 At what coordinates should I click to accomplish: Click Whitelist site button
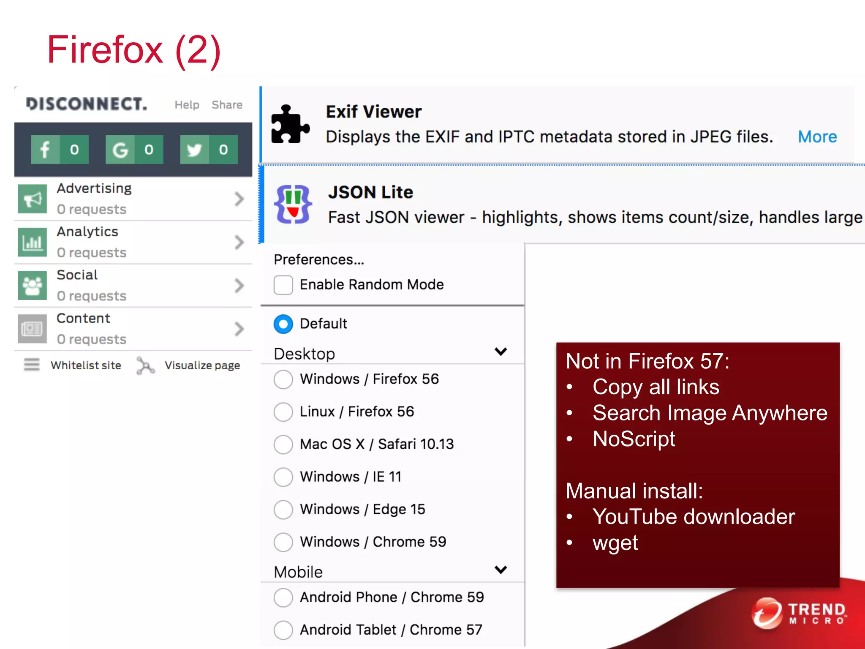(x=86, y=365)
